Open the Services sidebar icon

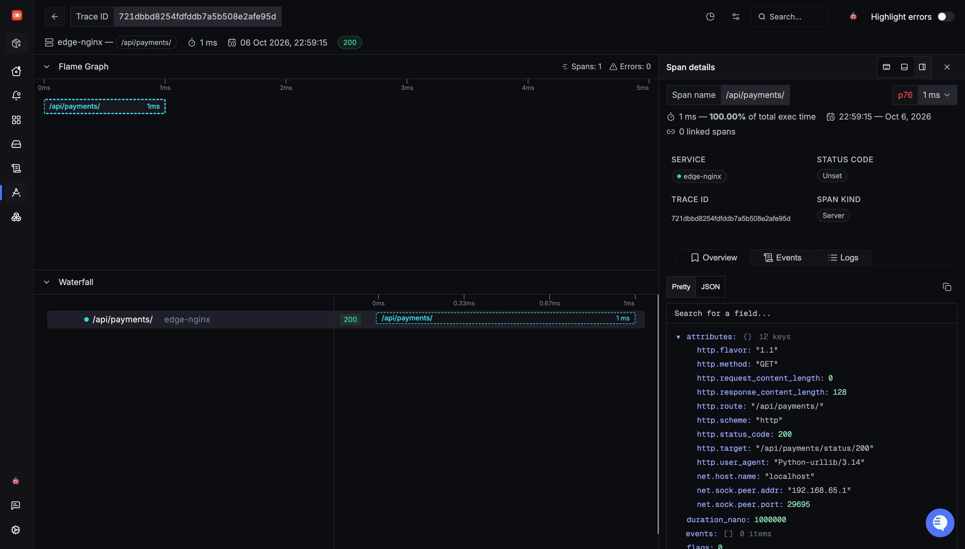[16, 217]
